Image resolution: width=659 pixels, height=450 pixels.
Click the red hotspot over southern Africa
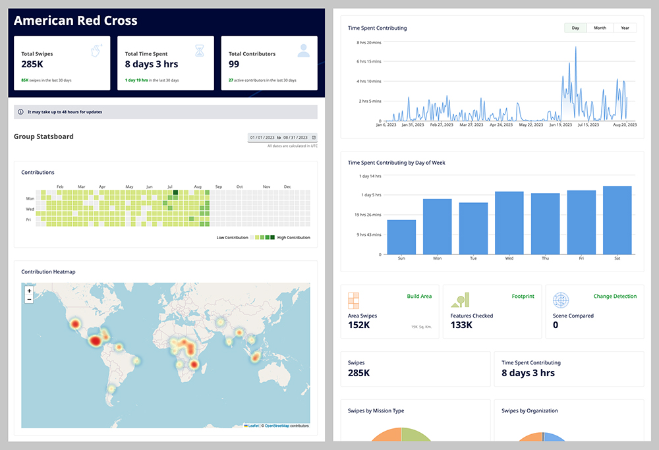[194, 364]
